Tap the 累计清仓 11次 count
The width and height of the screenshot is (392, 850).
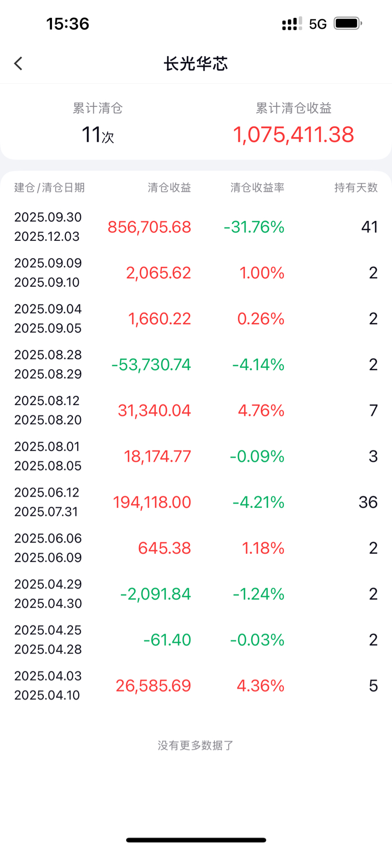point(97,135)
